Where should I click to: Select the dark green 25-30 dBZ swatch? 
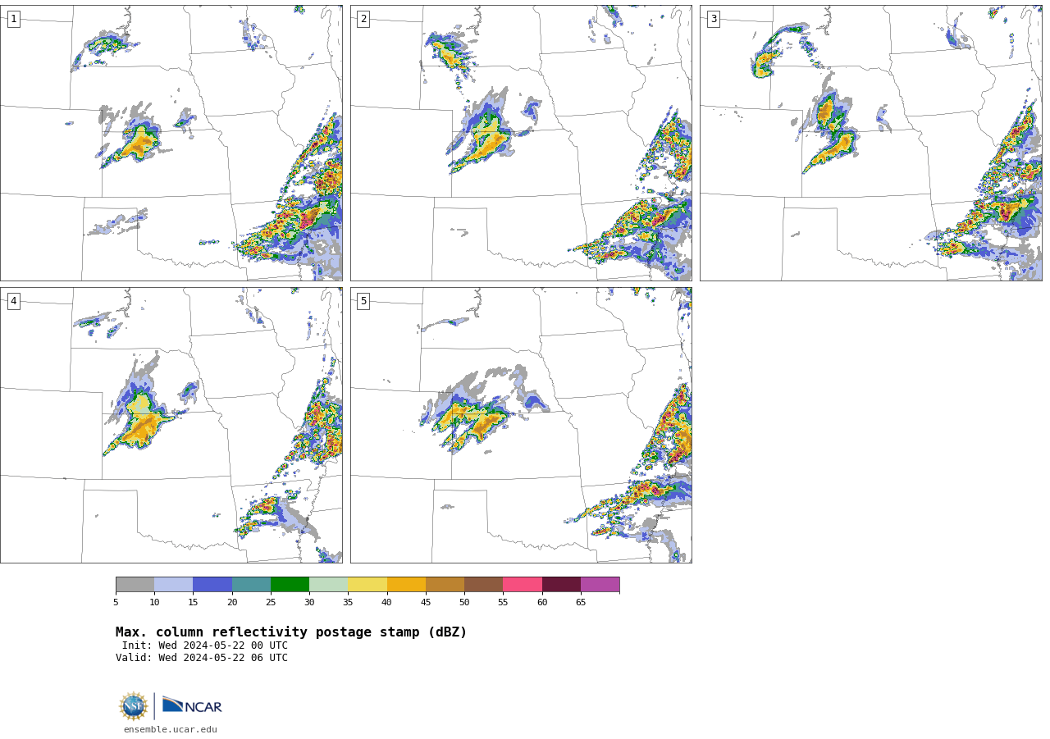pos(290,585)
